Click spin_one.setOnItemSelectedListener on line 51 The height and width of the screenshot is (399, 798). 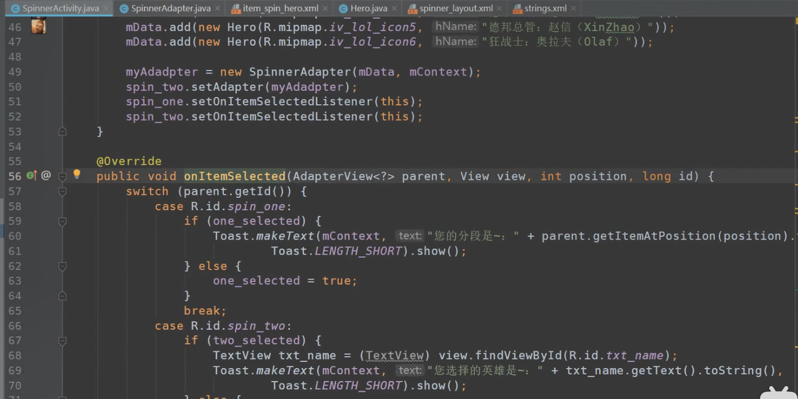tap(249, 102)
